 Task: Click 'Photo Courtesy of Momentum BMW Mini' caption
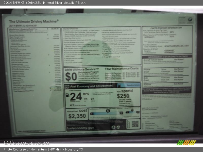(32, 149)
